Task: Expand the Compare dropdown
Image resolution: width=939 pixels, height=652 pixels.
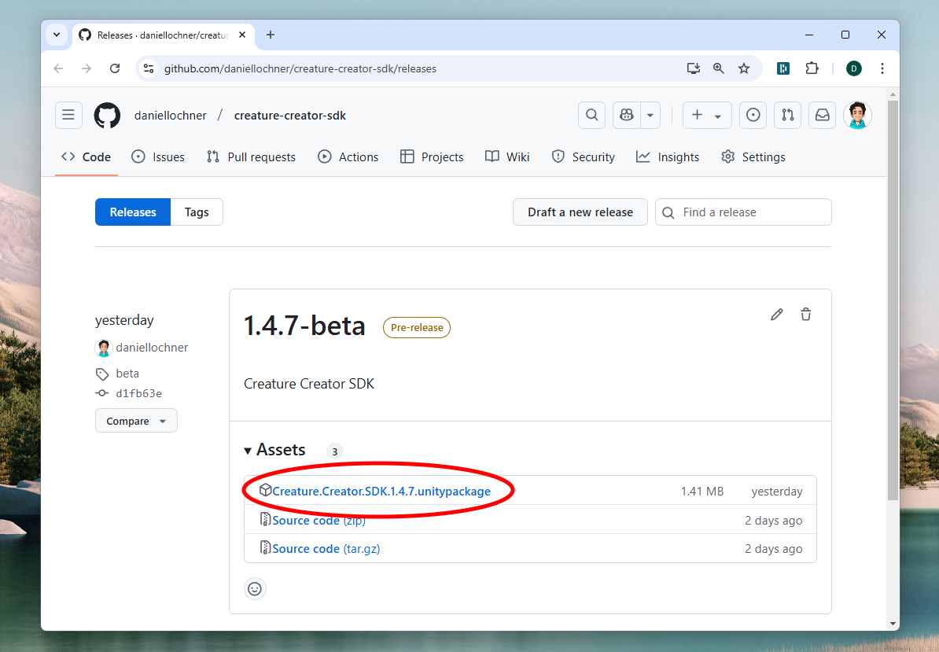Action: [137, 421]
